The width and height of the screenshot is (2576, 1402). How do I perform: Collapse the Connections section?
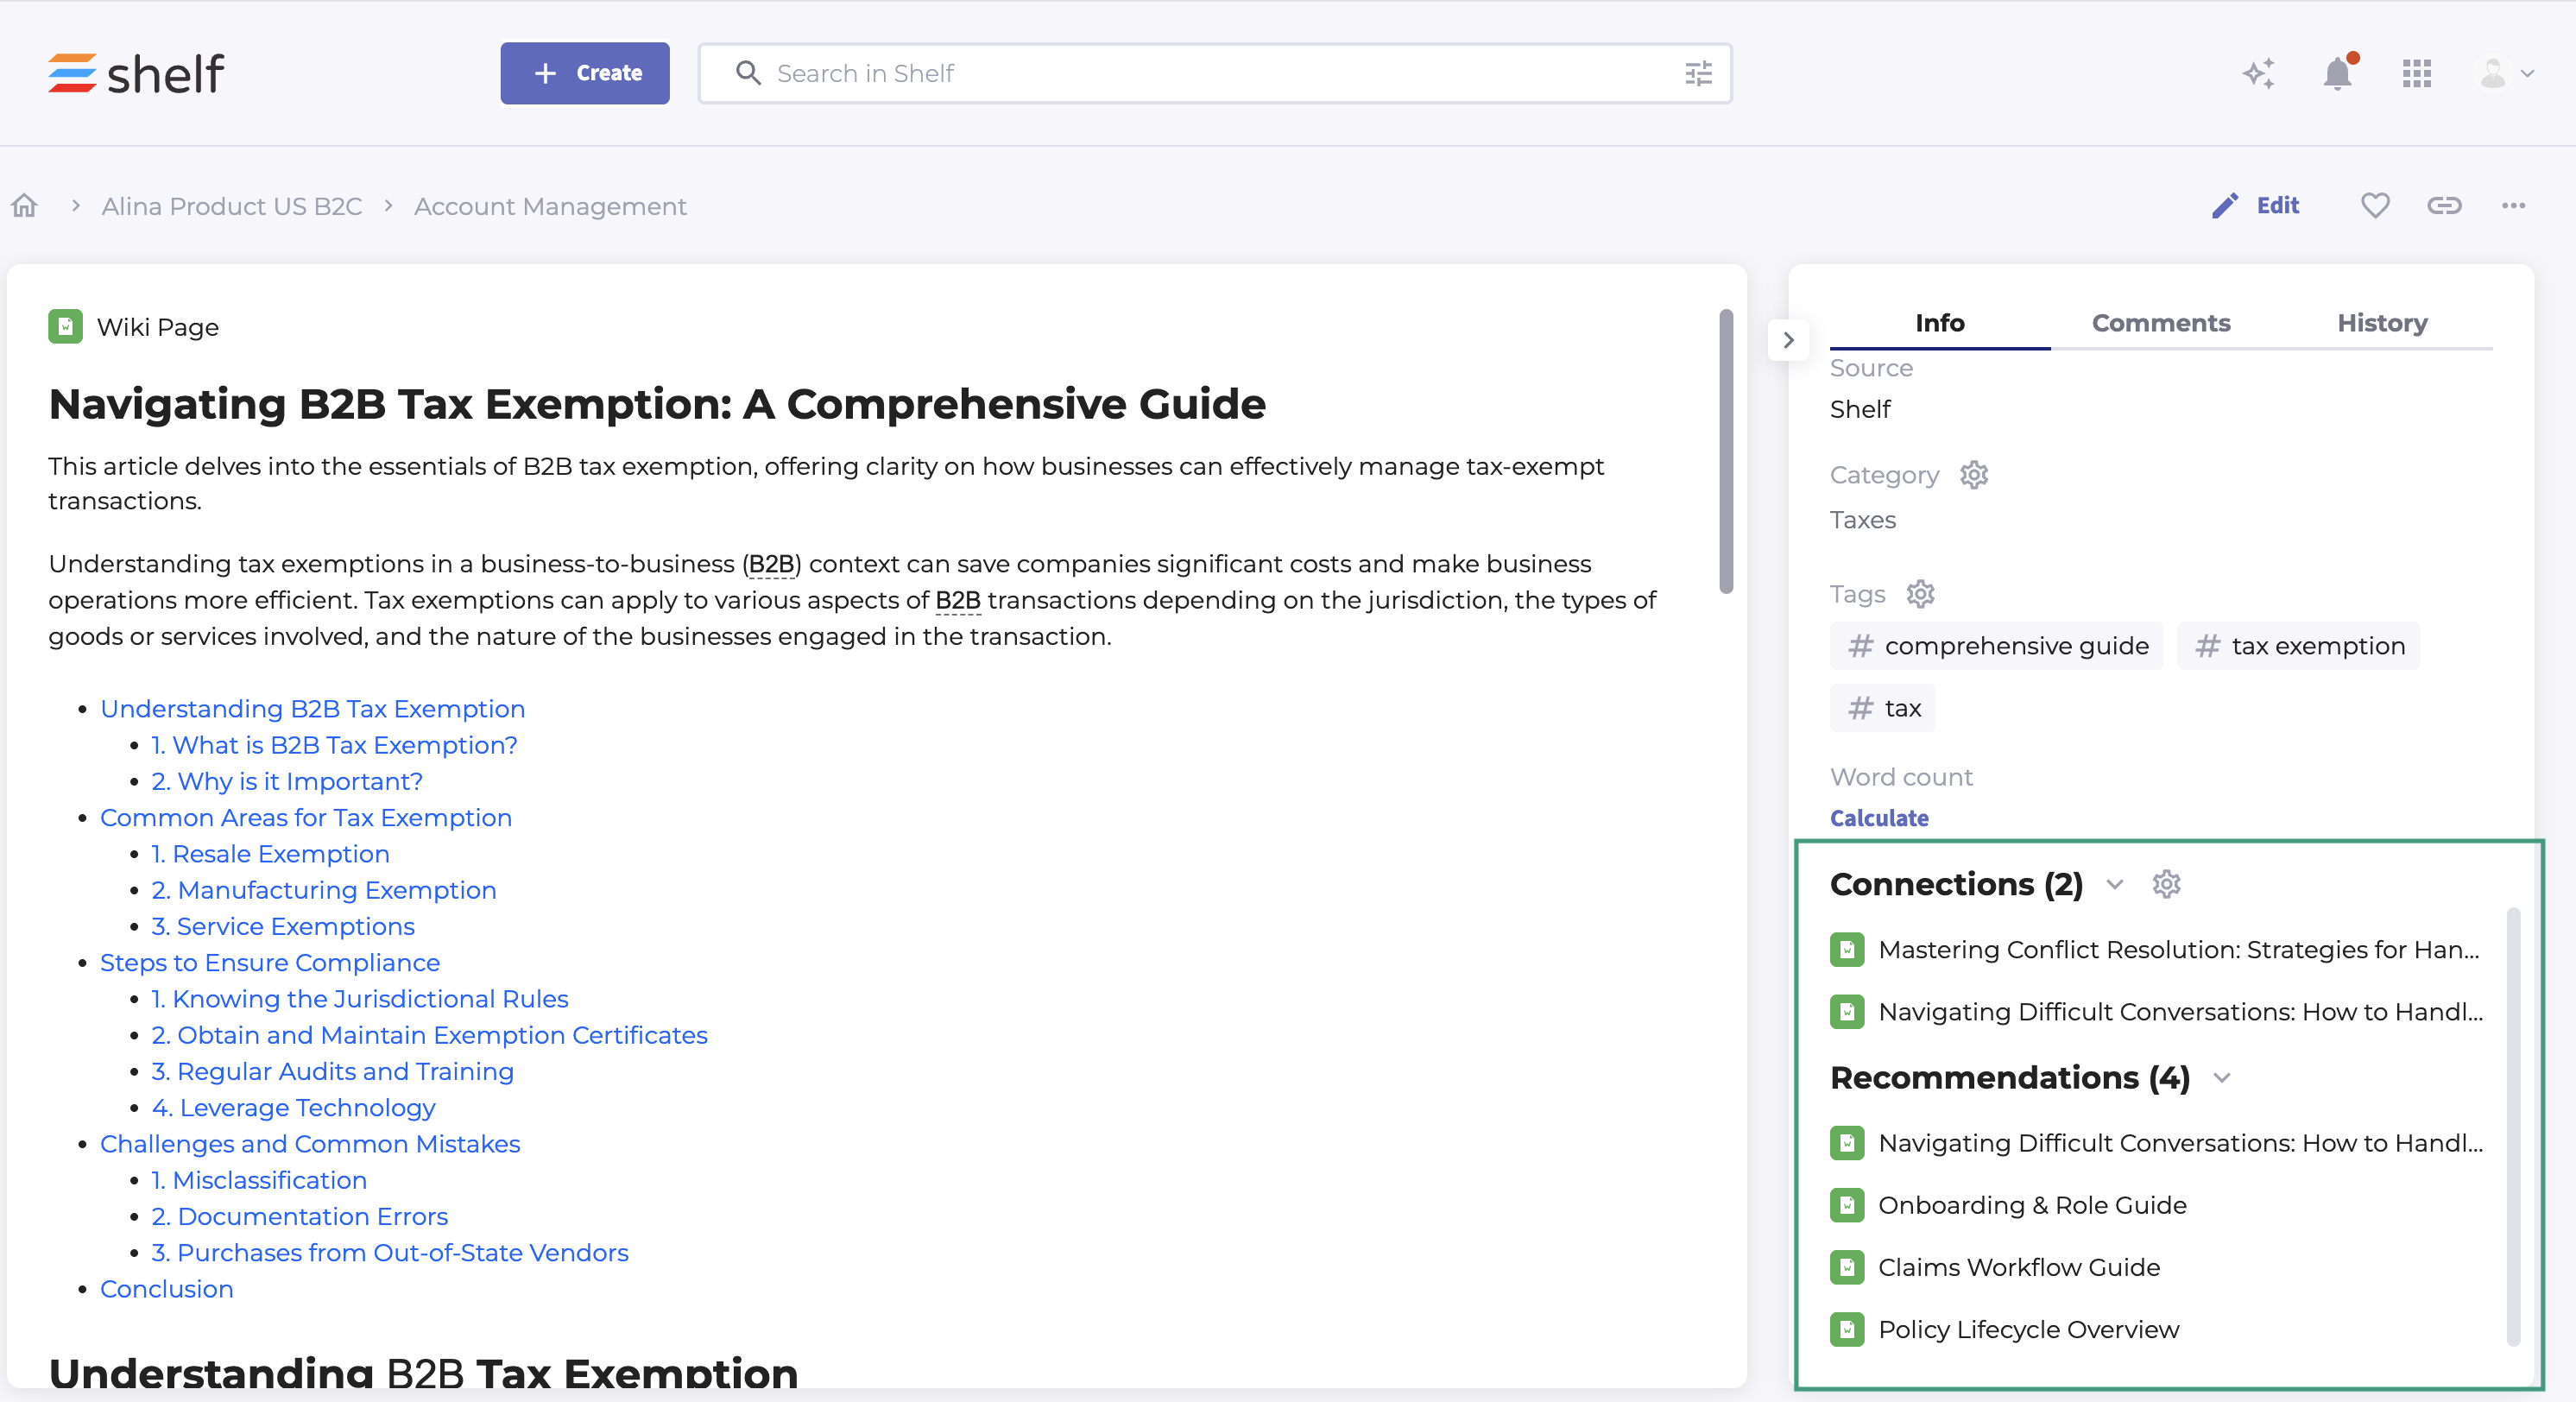point(2114,884)
